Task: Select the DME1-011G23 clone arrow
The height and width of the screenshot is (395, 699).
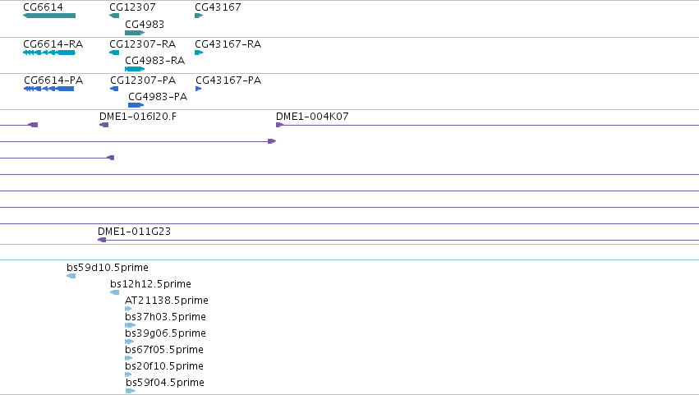Action: 102,240
